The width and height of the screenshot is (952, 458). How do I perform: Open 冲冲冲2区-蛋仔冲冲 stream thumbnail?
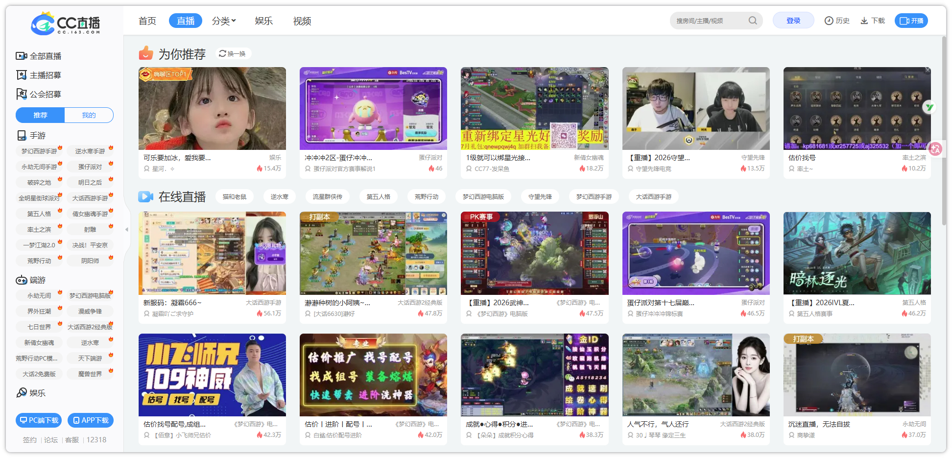point(373,108)
